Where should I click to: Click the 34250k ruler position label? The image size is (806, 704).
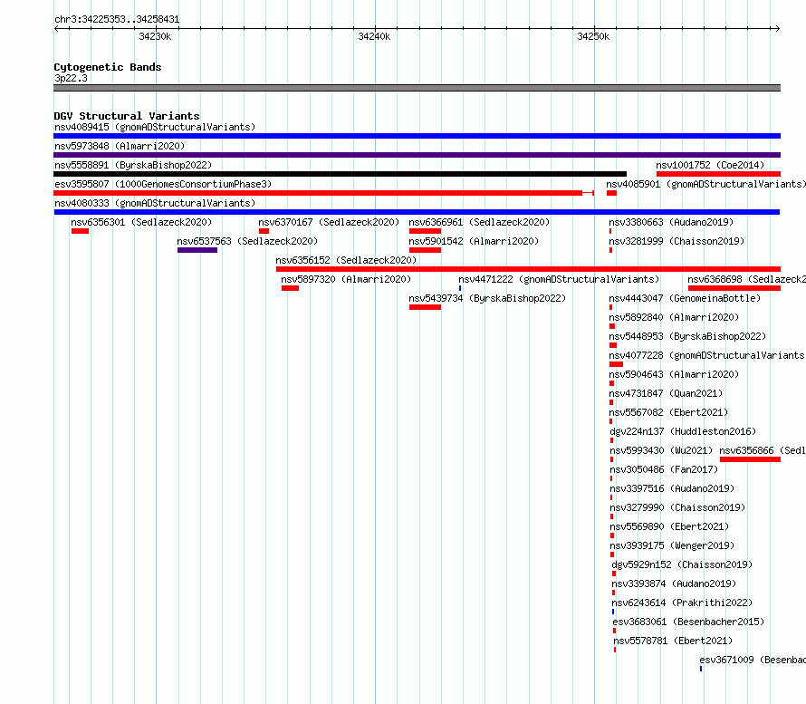tap(593, 36)
